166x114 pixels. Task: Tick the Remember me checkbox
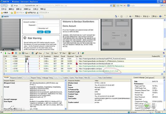point(38,28)
